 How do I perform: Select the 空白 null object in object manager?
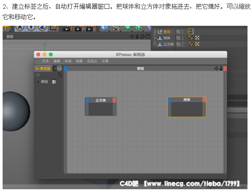click(x=167, y=32)
